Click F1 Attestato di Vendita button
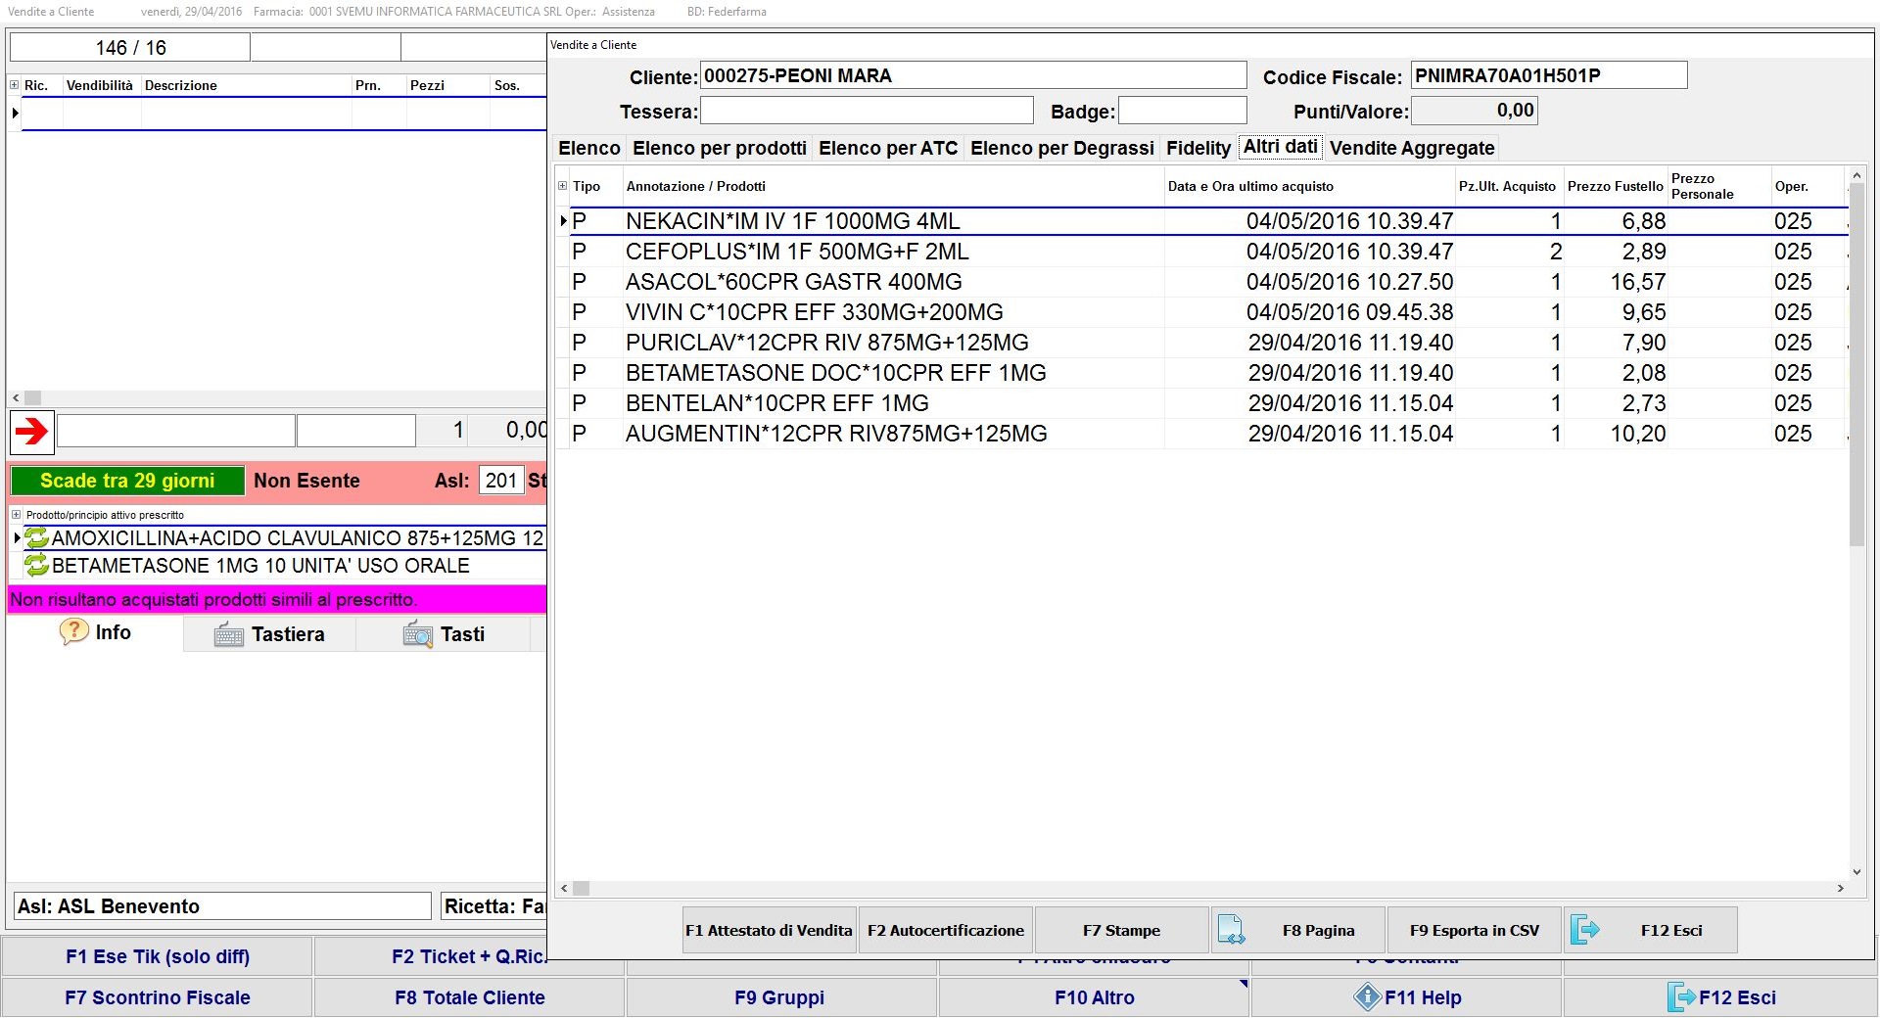The height and width of the screenshot is (1018, 1880). coord(769,930)
